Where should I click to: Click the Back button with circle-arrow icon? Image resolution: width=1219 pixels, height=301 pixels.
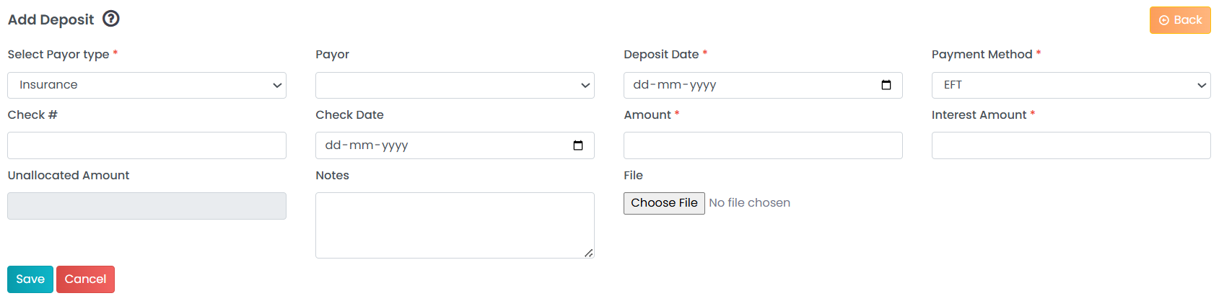tap(1180, 20)
